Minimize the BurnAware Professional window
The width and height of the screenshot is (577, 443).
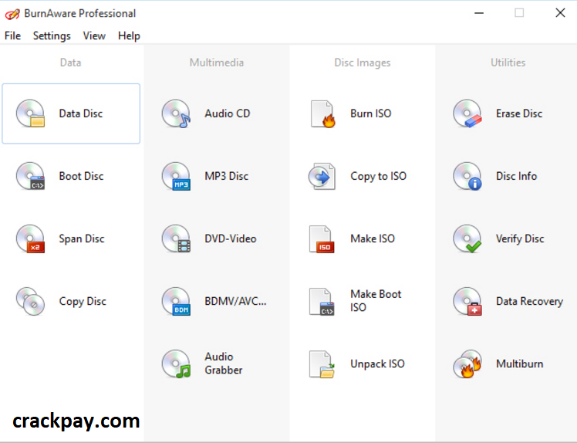[479, 13]
